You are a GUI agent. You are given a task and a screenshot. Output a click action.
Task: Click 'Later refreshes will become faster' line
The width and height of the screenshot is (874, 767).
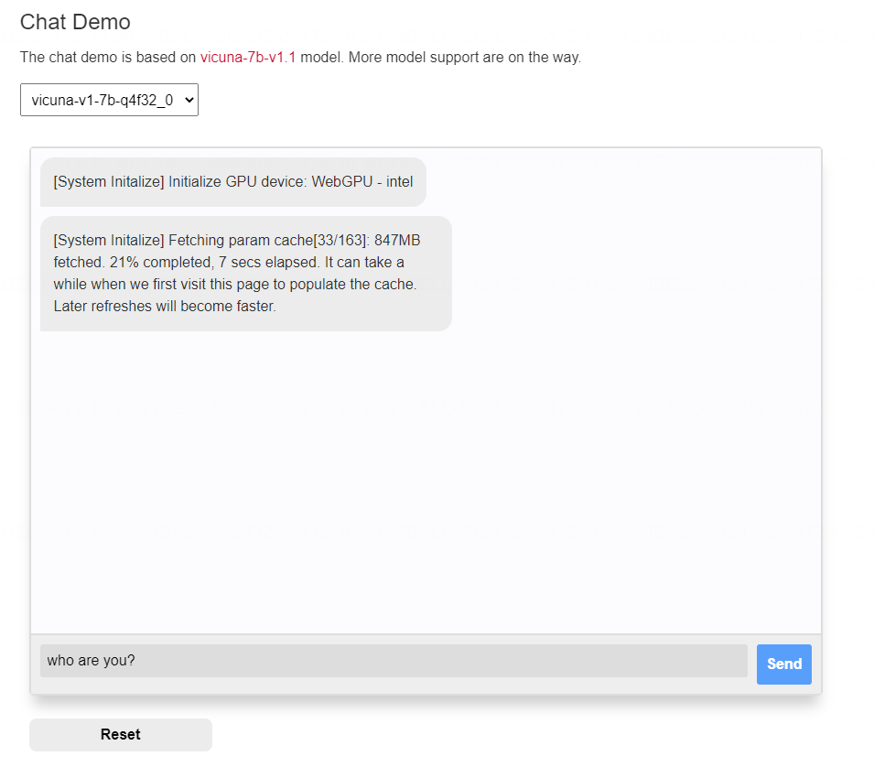pos(165,306)
